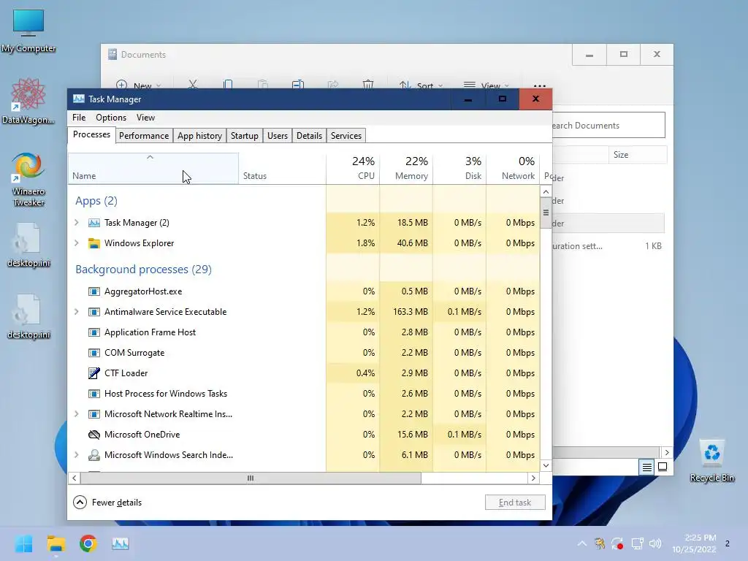Click the End task button
748x561 pixels.
tap(515, 503)
